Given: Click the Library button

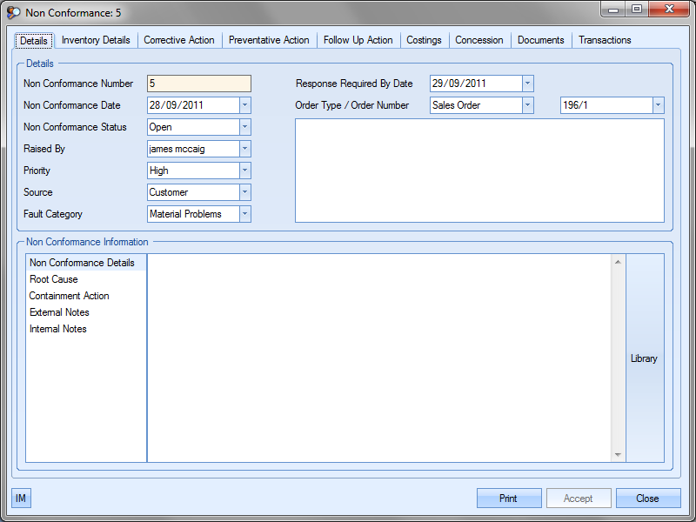Looking at the screenshot, I should (x=644, y=358).
